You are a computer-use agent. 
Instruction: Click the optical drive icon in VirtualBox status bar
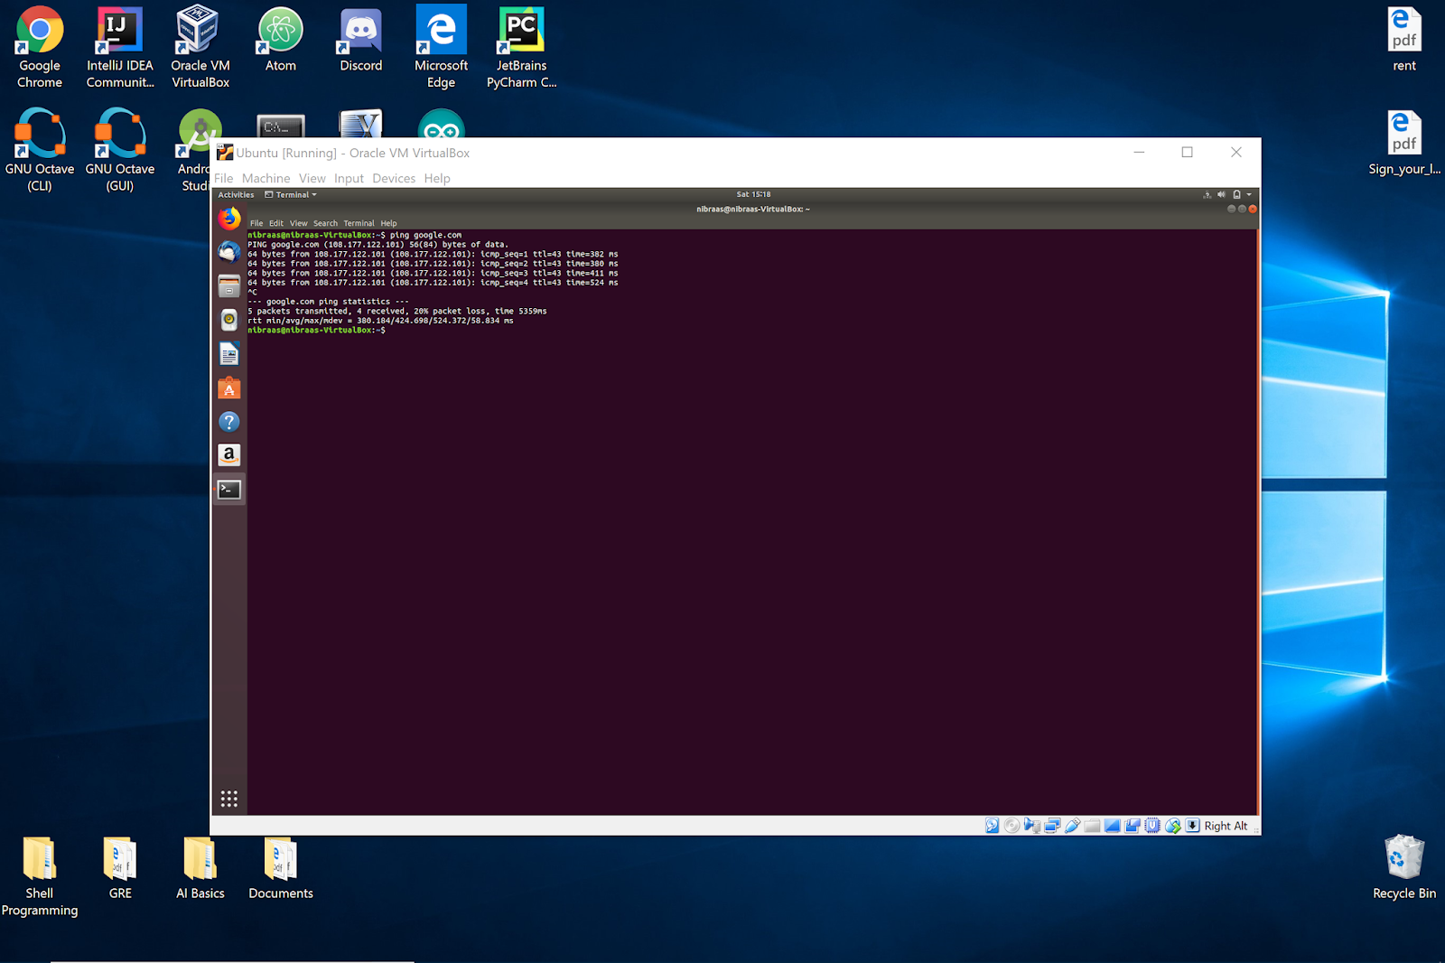point(1011,825)
